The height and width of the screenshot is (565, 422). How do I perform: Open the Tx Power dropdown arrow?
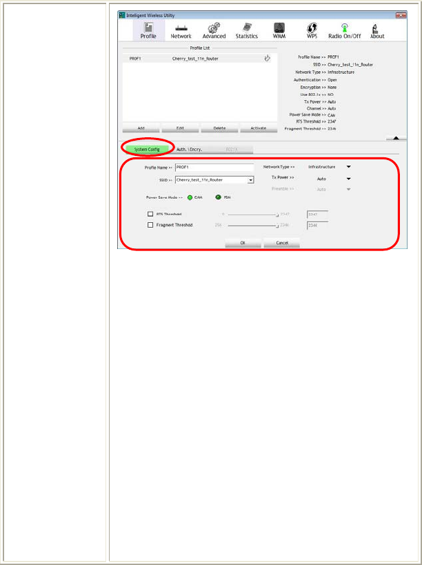click(348, 179)
